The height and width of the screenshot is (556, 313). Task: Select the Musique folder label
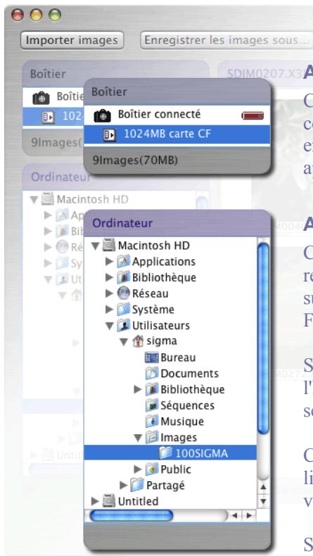(182, 422)
